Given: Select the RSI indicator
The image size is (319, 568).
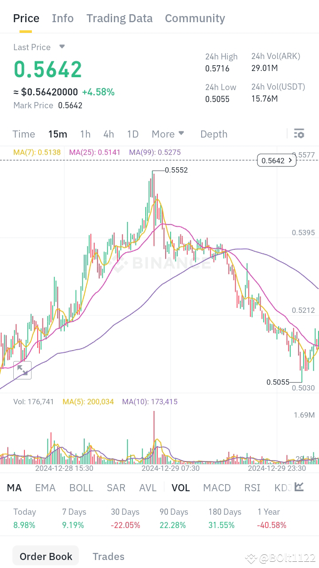Looking at the screenshot, I should [252, 487].
